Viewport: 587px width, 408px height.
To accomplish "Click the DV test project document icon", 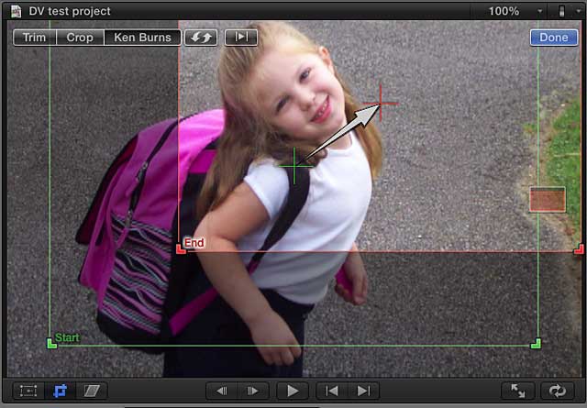I will 17,11.
